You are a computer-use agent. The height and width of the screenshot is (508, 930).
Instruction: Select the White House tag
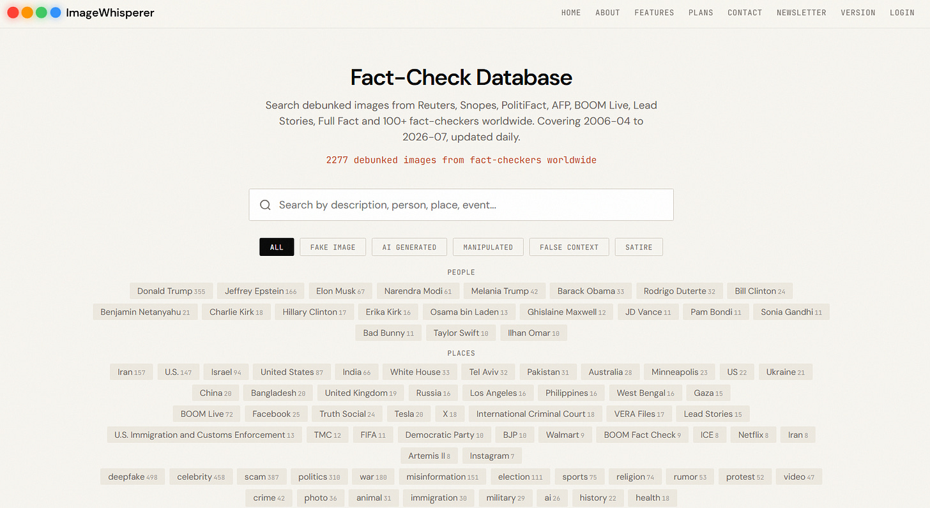tap(420, 372)
